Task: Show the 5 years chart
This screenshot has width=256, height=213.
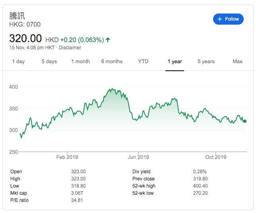Action: click(206, 62)
